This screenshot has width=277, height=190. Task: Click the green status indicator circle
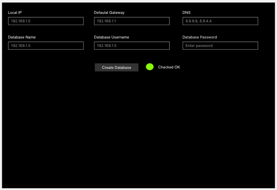click(150, 67)
